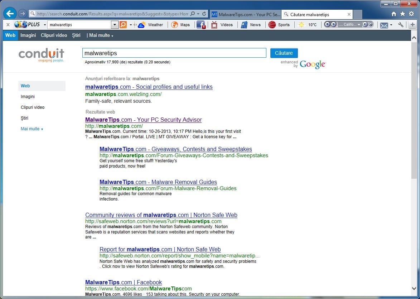Image resolution: width=420 pixels, height=299 pixels.
Task: Go back with the browser back arrow
Action: [x=10, y=13]
